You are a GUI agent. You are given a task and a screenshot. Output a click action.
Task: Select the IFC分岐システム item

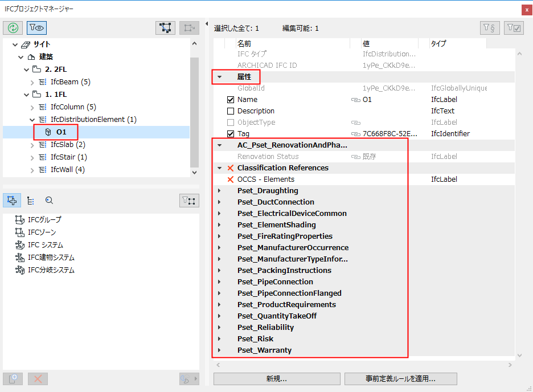(51, 270)
